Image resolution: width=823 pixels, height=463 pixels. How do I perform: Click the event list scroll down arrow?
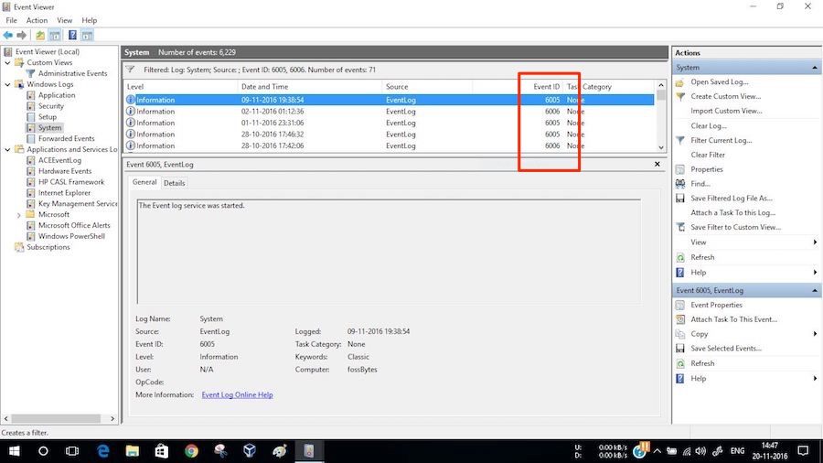point(661,148)
